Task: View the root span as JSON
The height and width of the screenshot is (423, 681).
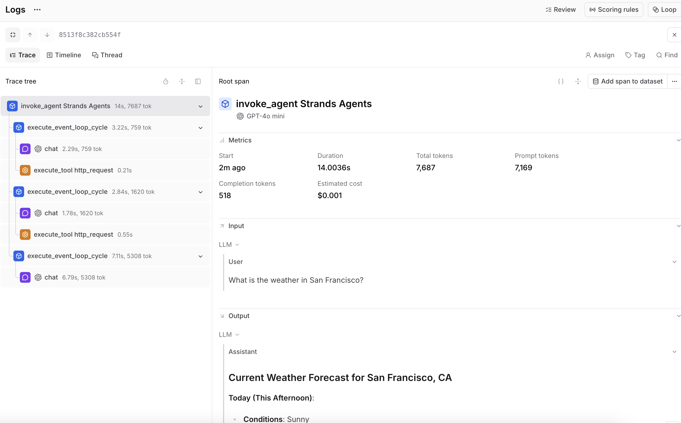Action: tap(561, 81)
